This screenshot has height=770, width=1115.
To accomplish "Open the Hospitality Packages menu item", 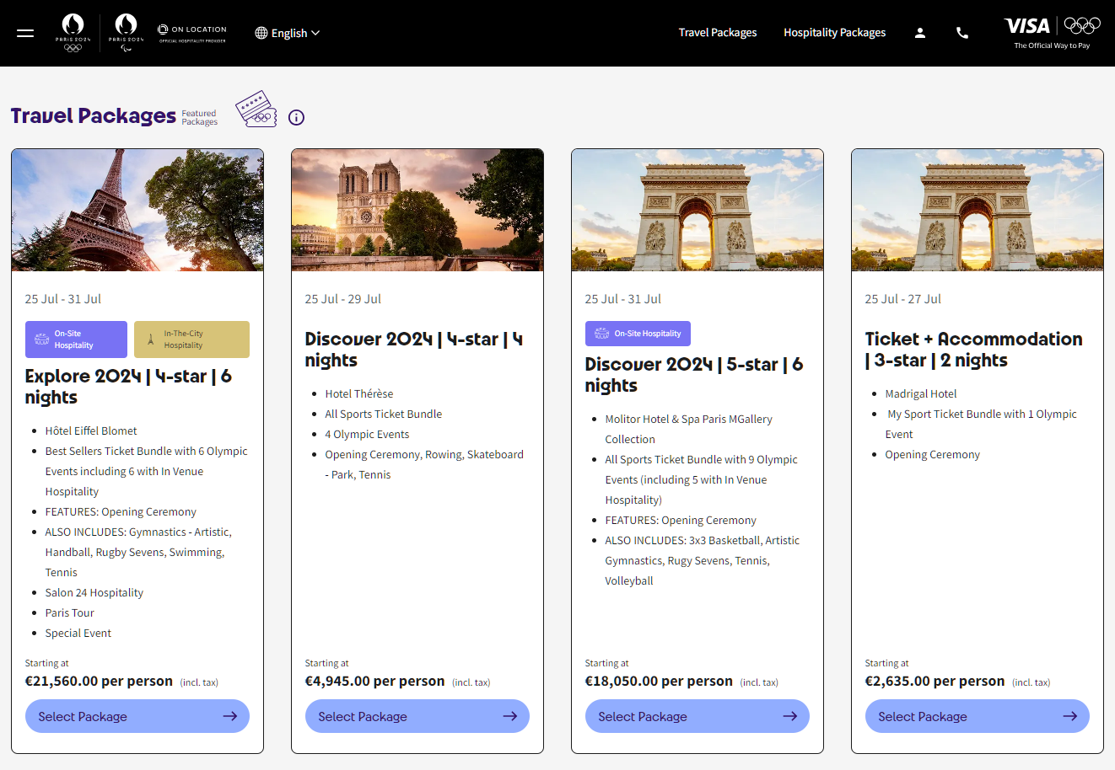I will coord(834,33).
